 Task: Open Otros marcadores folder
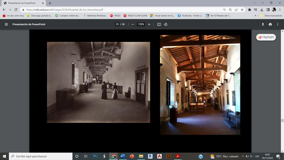point(271,16)
